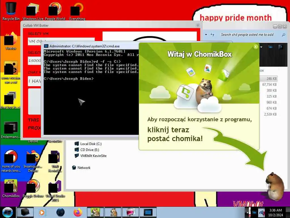The image size is (290, 218).
Task: Click the cmd.exe title bar icon
Action: (x=46, y=46)
